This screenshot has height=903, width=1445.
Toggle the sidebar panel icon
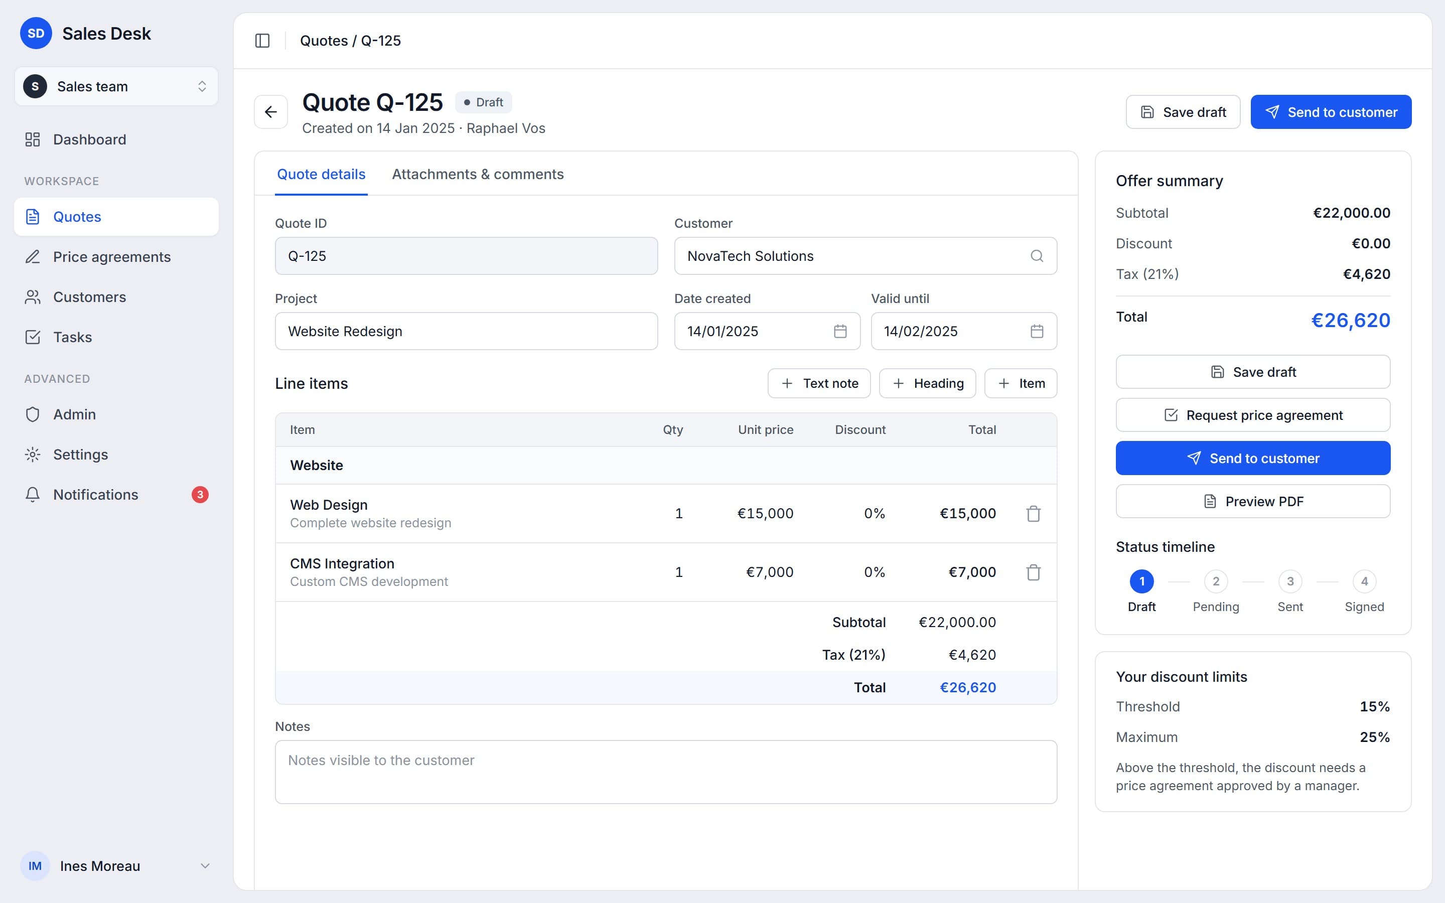262,41
